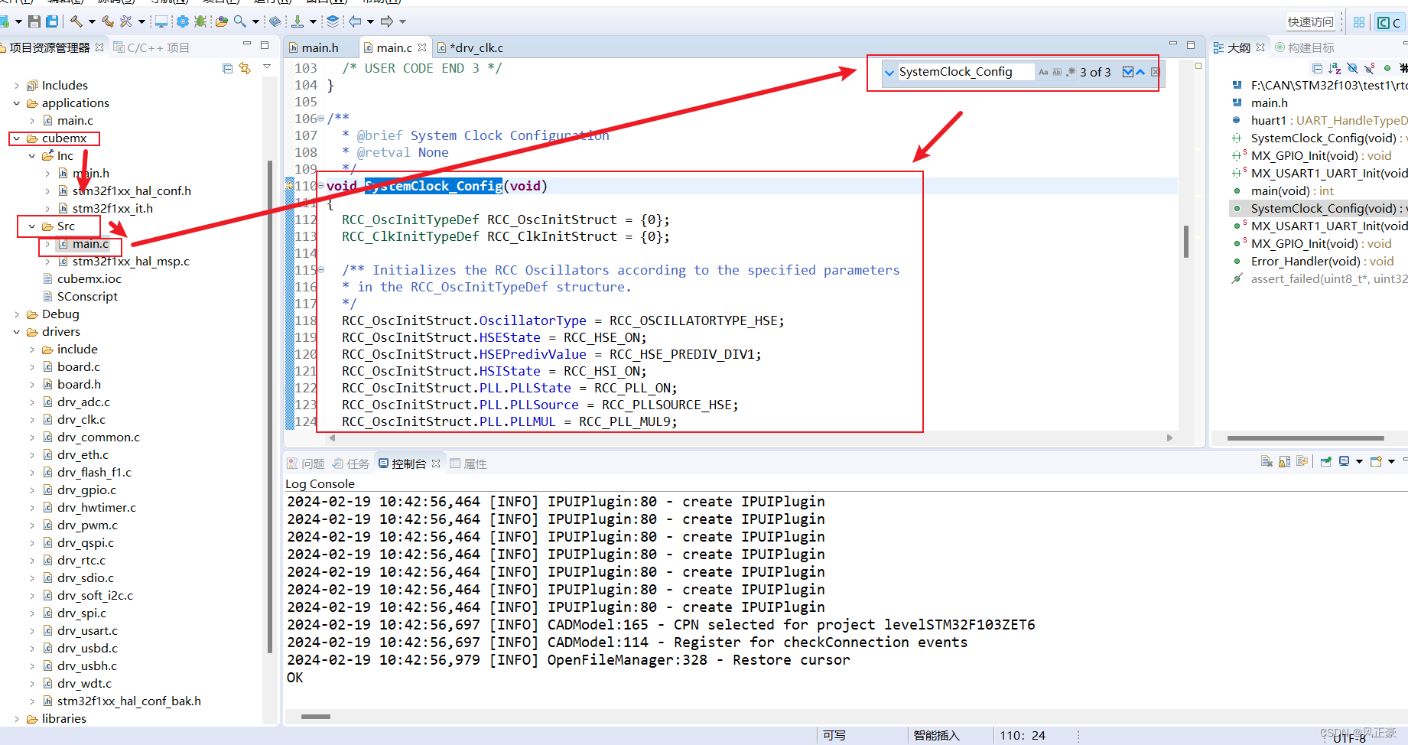Click the Save icon in the toolbar
Image resolution: width=1408 pixels, height=745 pixels.
pos(34,21)
